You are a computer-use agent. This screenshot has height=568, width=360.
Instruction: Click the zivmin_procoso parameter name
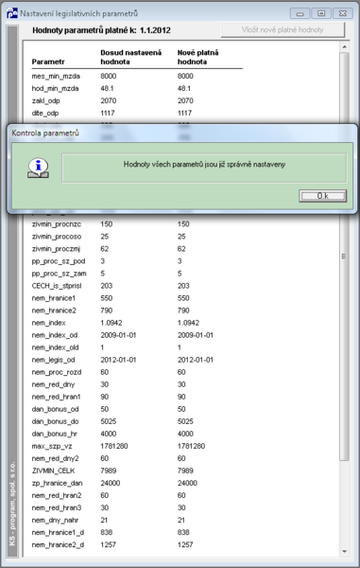[56, 237]
